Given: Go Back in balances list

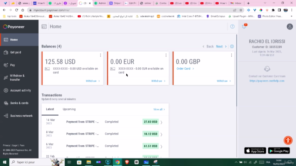Looking at the screenshot, I should pos(208,47).
